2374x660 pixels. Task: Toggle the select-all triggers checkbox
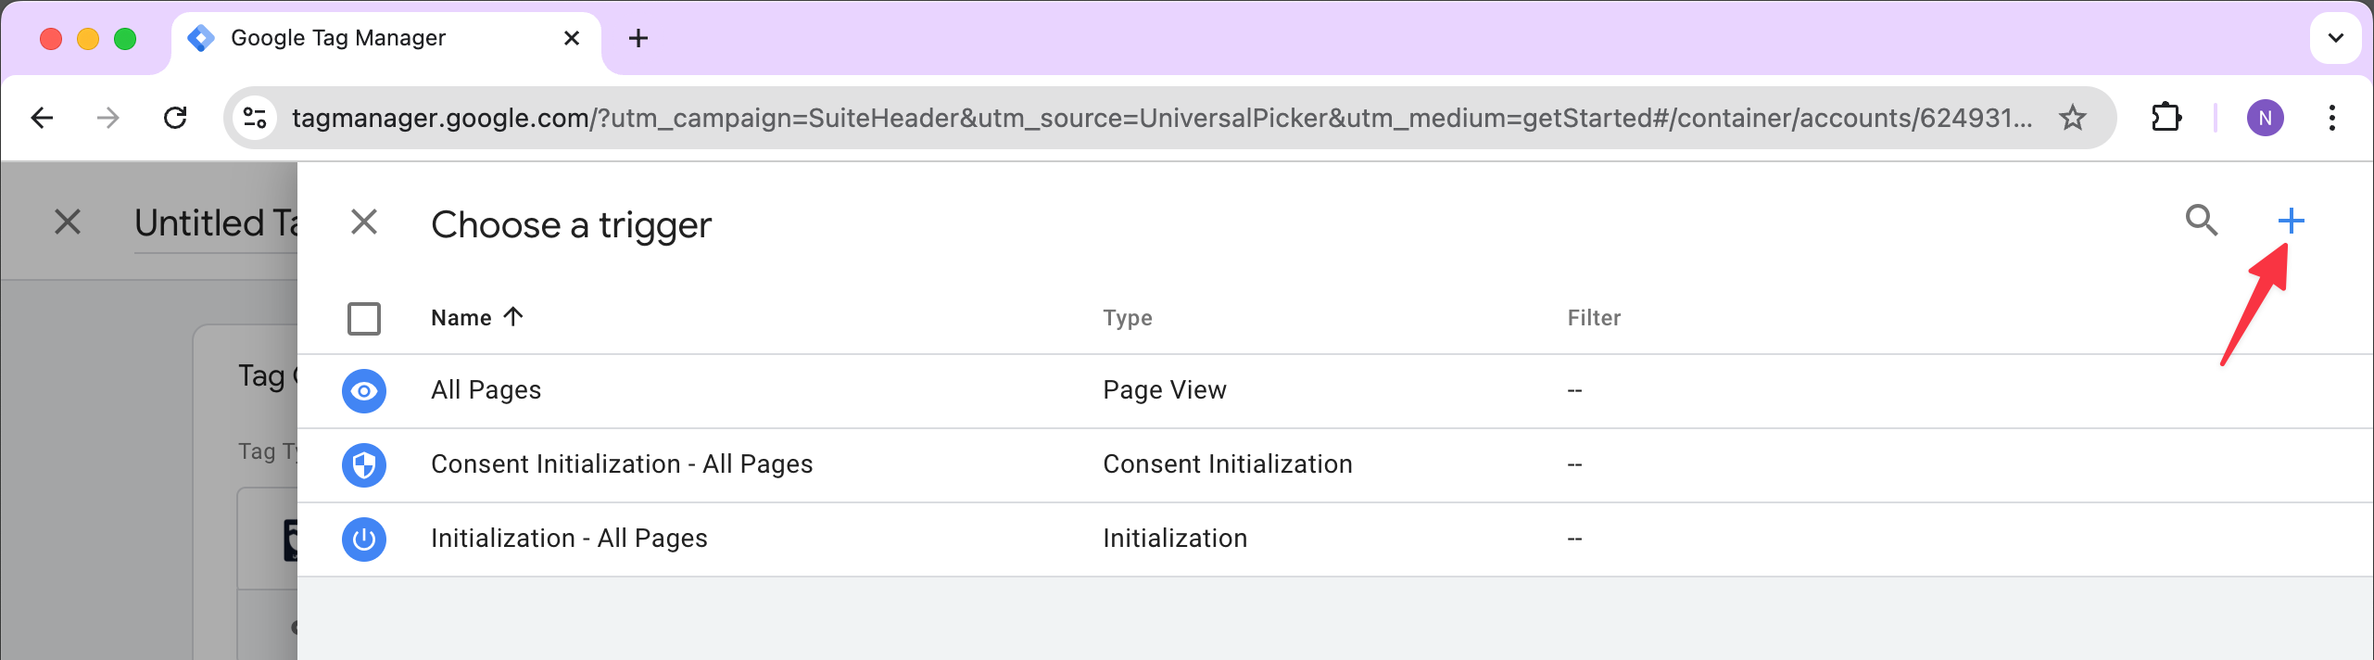(x=364, y=319)
